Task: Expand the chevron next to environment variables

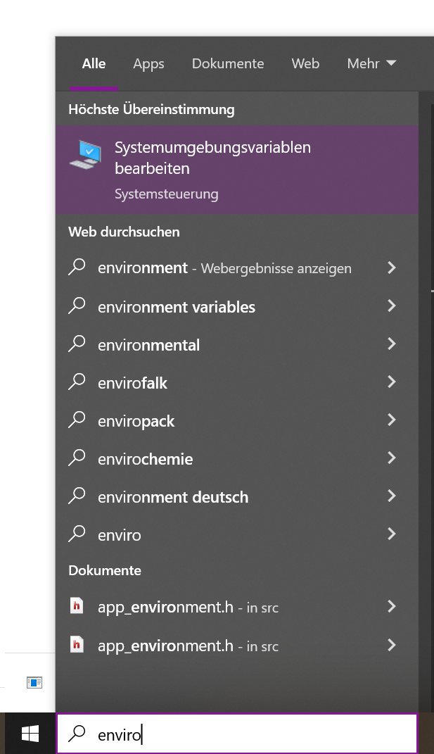Action: point(392,306)
